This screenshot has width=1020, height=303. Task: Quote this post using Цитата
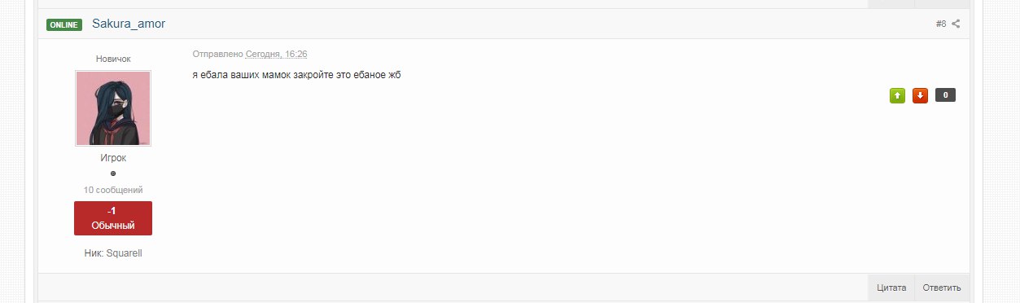[891, 288]
